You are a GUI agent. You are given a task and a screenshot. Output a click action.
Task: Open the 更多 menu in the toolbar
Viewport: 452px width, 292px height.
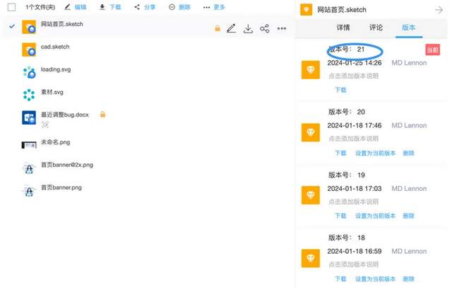pos(214,7)
